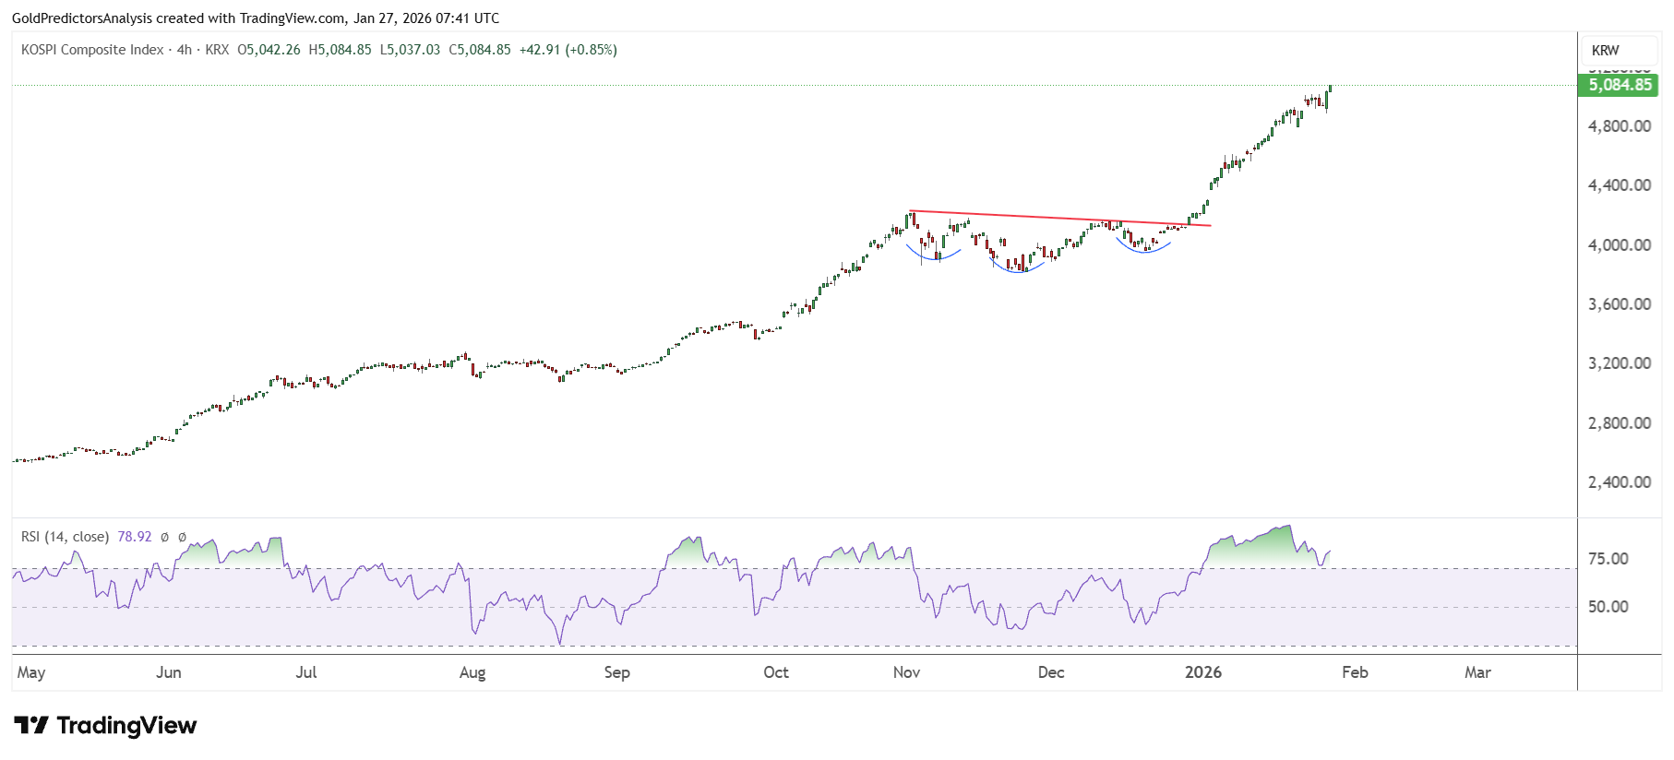
Task: Click the high value H5,084.85
Action: [x=340, y=50]
